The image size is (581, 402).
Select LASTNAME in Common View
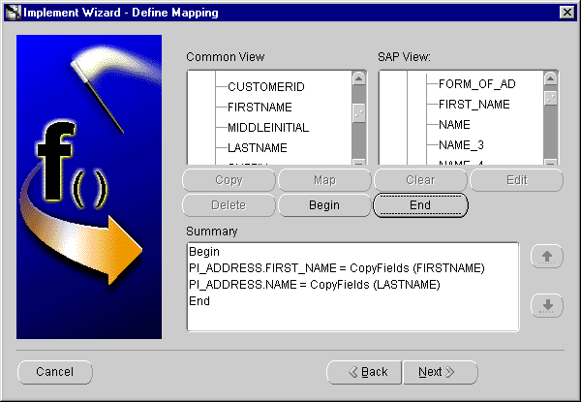[x=258, y=148]
